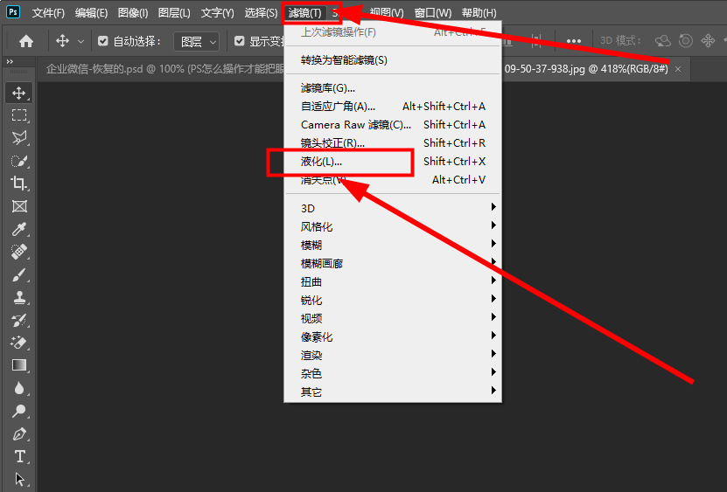Select the Eraser tool
Image resolution: width=727 pixels, height=492 pixels.
[19, 343]
